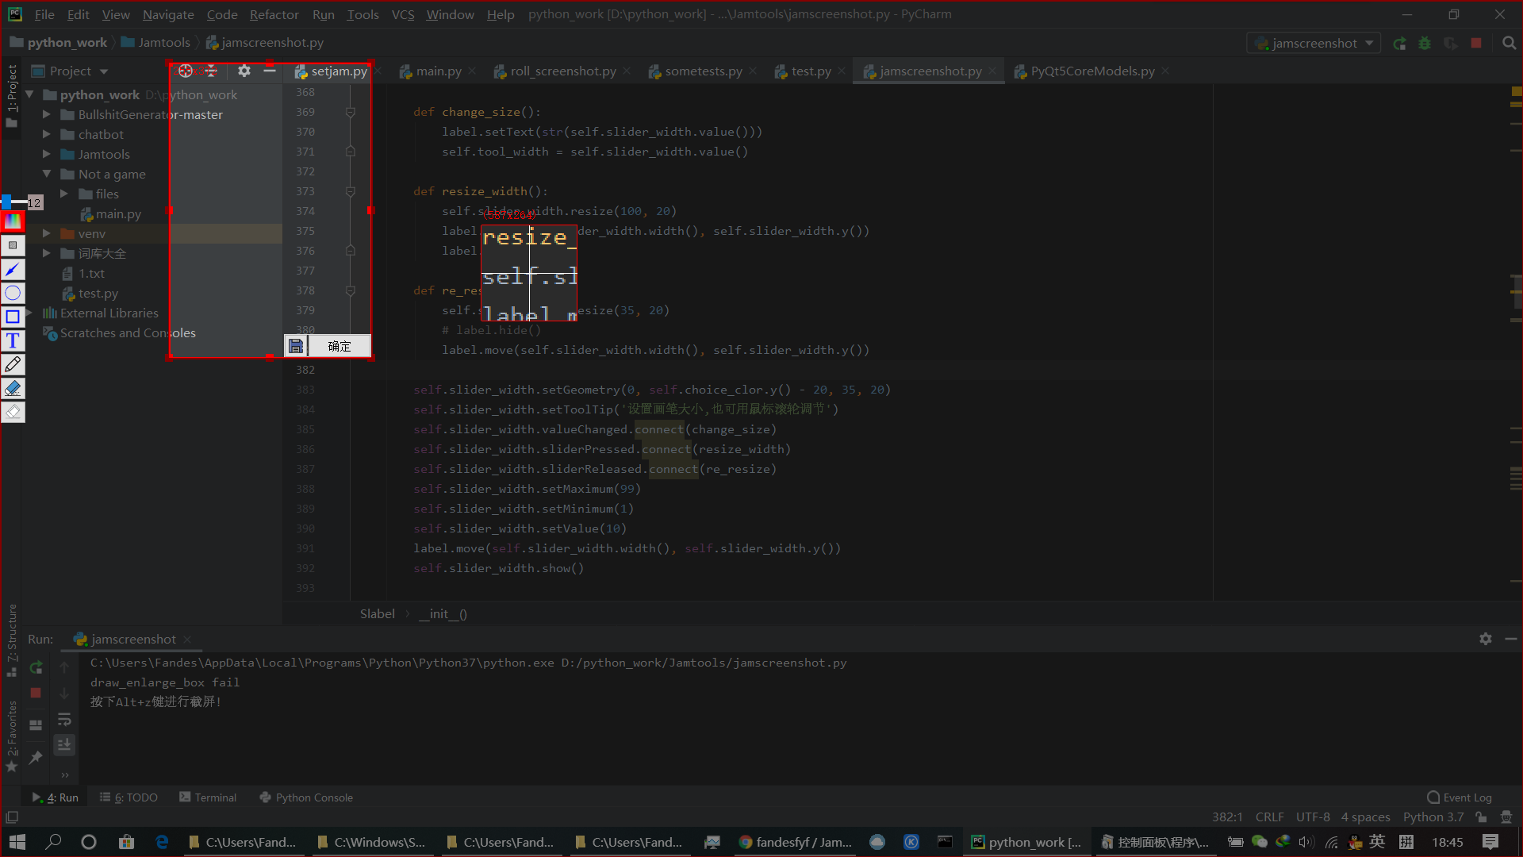This screenshot has width=1523, height=857.
Task: Select the rectangle drawing tool
Action: click(13, 317)
